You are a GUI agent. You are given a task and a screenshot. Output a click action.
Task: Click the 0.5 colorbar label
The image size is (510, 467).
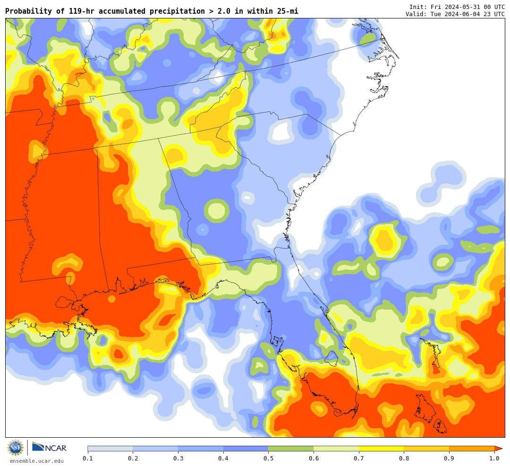(268, 458)
